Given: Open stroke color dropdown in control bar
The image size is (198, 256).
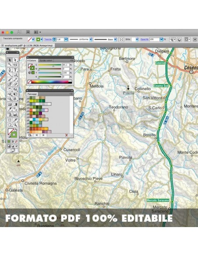Looking at the screenshot, I should point(42,39).
